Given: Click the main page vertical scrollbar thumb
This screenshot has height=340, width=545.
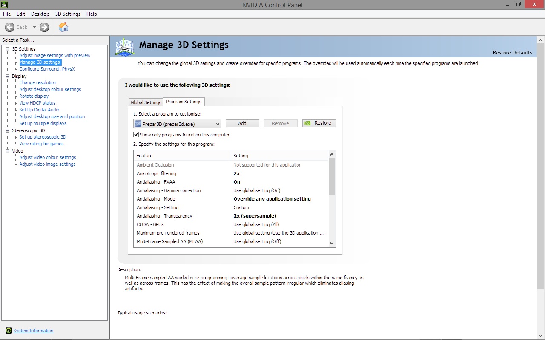Looking at the screenshot, I should click(x=541, y=166).
